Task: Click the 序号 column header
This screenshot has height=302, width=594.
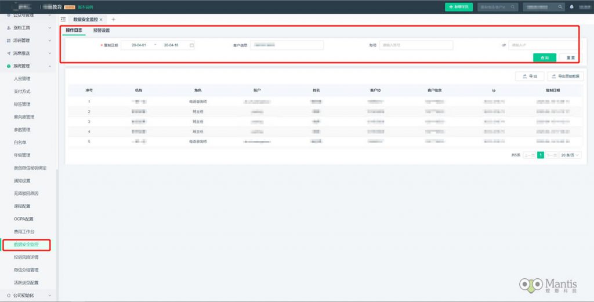Action: [x=89, y=90]
